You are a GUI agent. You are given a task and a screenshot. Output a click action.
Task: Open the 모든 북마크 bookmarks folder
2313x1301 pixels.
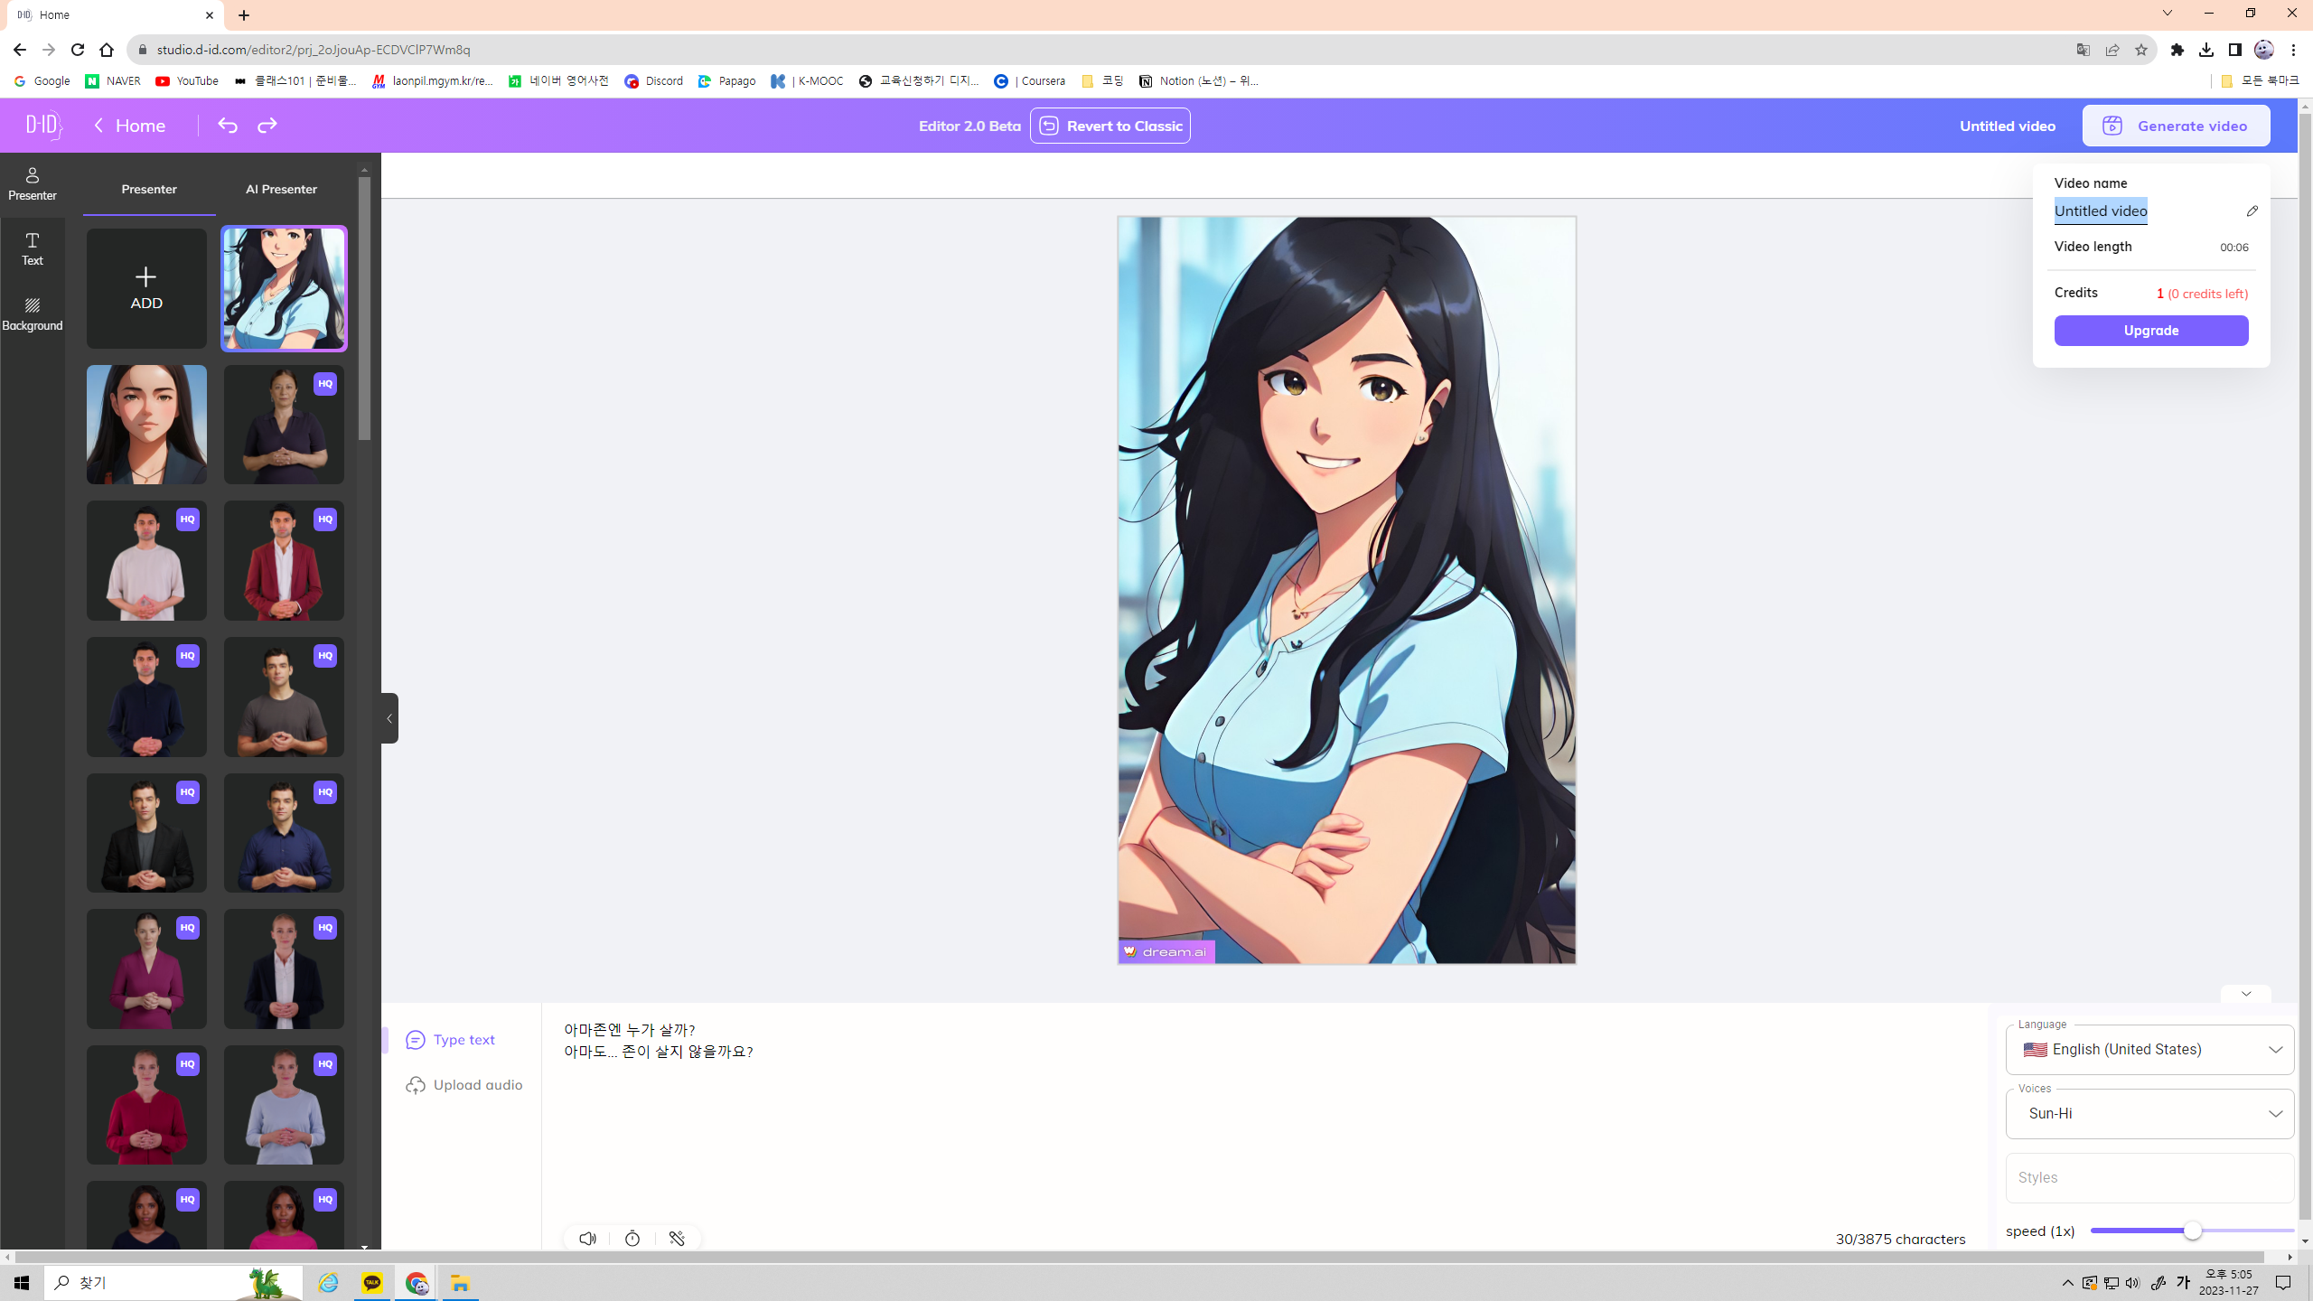(2261, 81)
